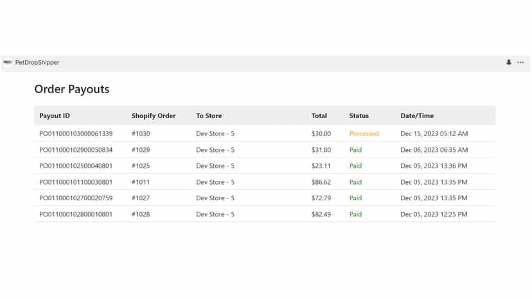The image size is (532, 299).
Task: Click the $72.79 total
Action: (x=321, y=198)
